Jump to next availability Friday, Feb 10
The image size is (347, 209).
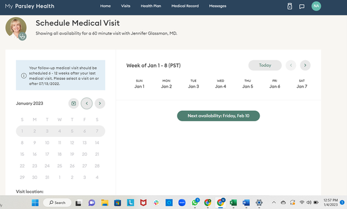pos(218,116)
